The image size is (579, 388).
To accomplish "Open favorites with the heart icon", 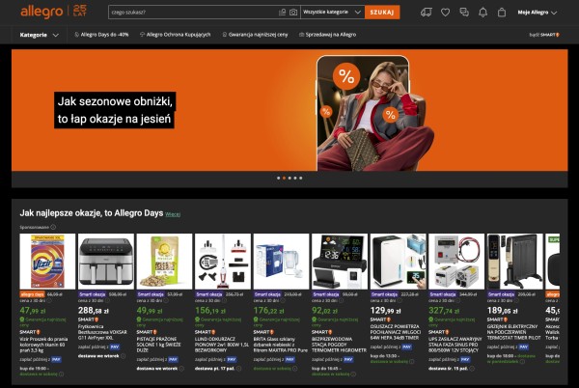I will pyautogui.click(x=445, y=13).
